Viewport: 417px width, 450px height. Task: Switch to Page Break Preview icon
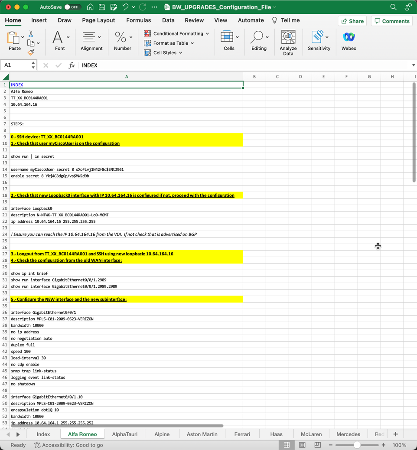tap(317, 445)
